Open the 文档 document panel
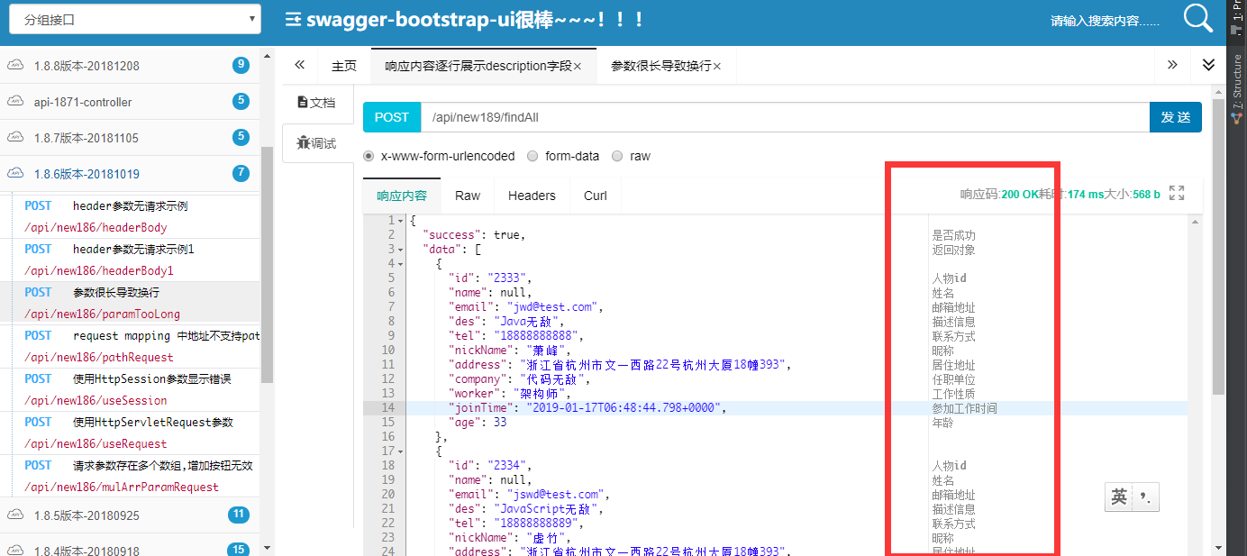1247x556 pixels. pyautogui.click(x=316, y=103)
